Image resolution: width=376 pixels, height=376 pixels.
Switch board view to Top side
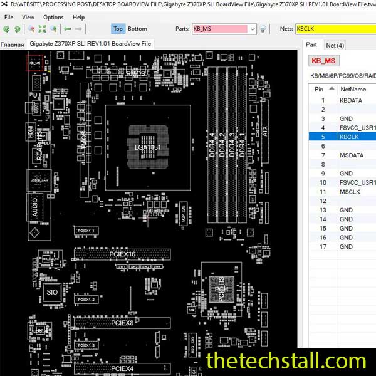pos(118,29)
